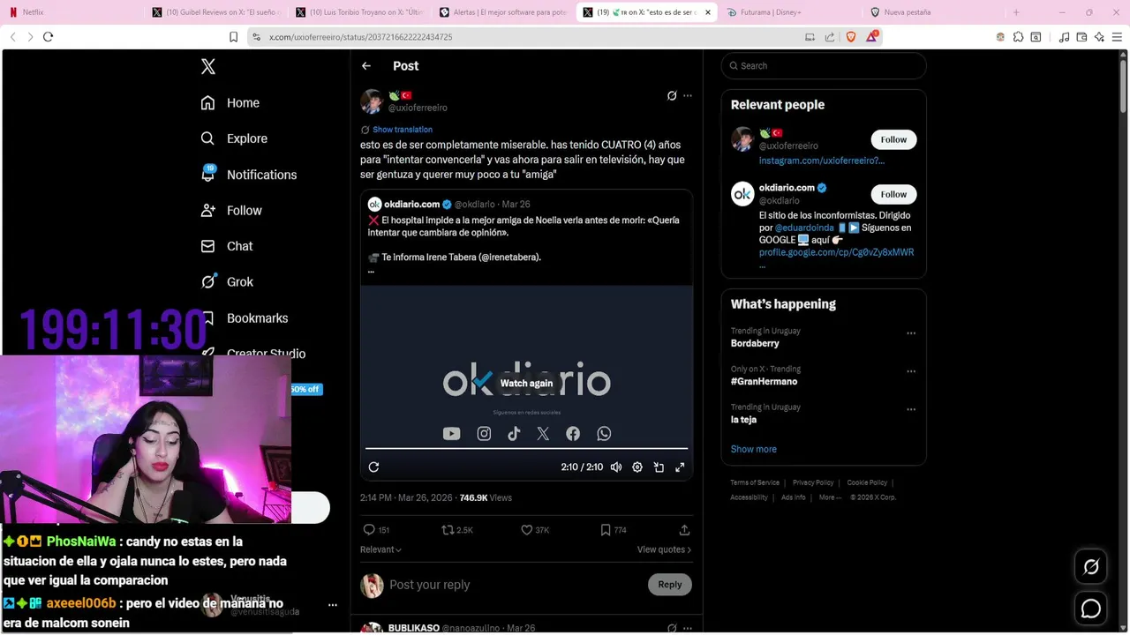Viewport: 1130px width, 635px height.
Task: Click Brave Shields lion icon
Action: [851, 37]
